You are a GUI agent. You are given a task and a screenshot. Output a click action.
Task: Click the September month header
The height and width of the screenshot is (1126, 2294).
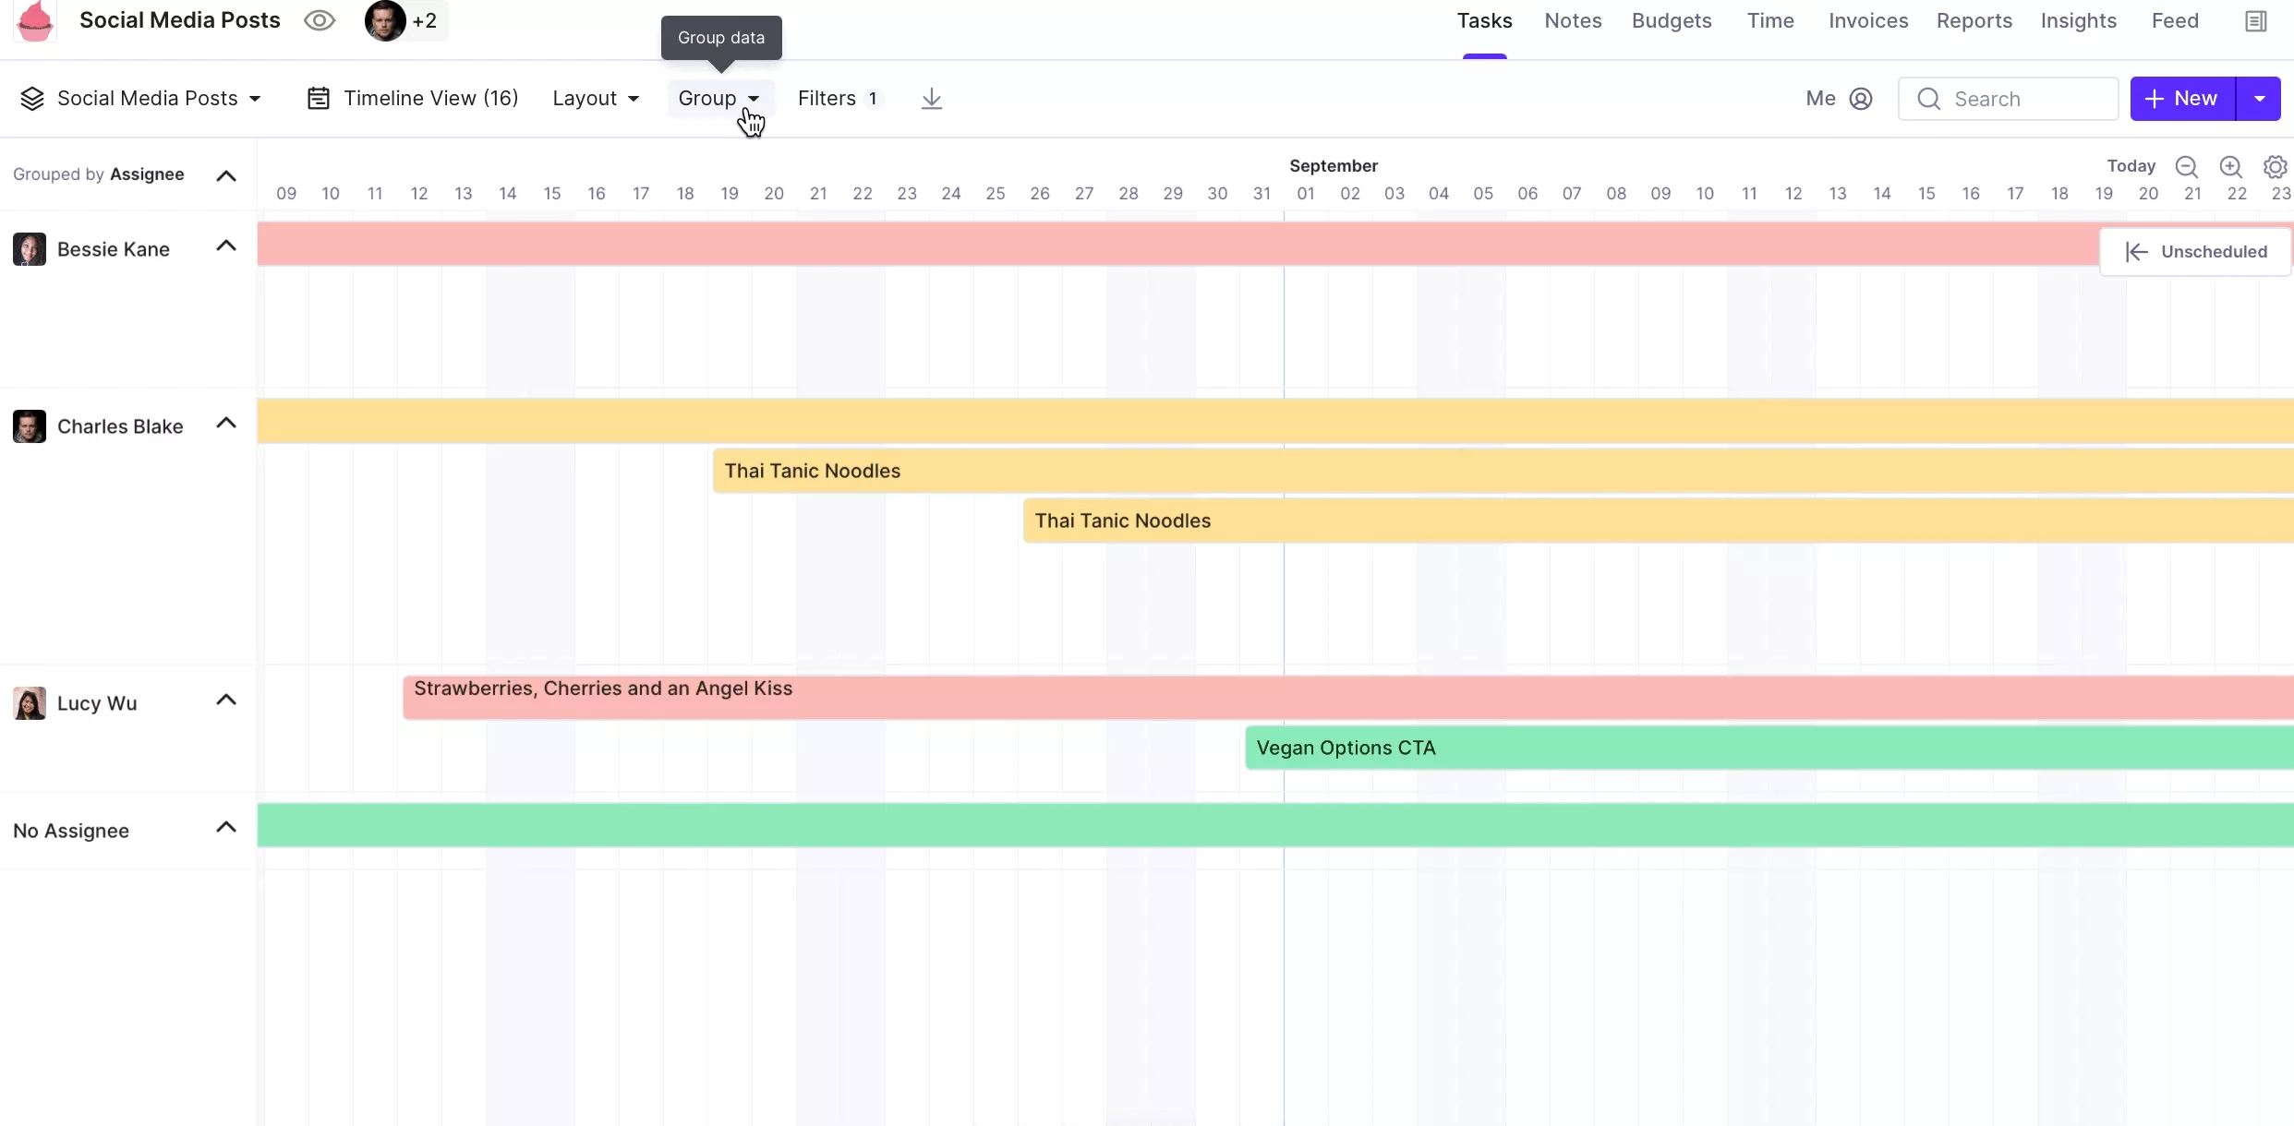pos(1334,166)
